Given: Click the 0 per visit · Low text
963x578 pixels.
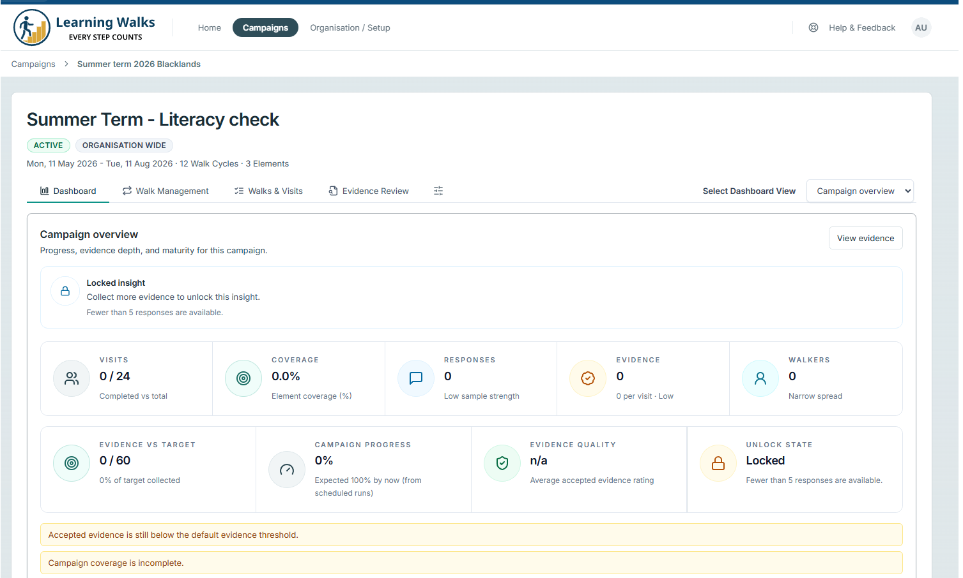Looking at the screenshot, I should [x=645, y=396].
